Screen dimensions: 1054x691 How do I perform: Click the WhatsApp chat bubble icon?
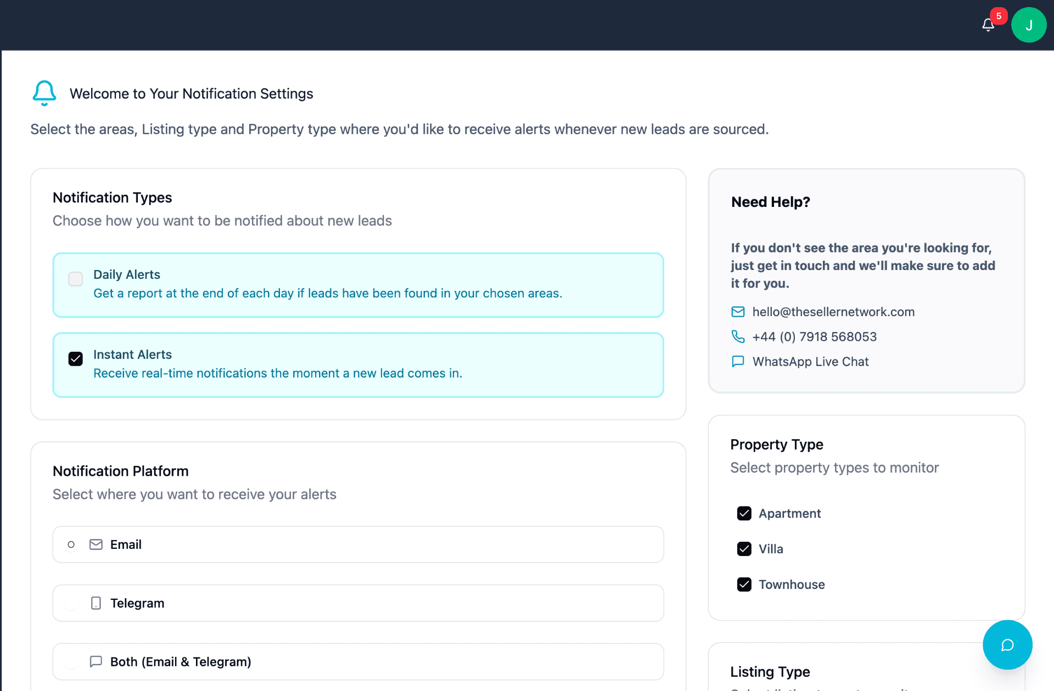point(738,361)
